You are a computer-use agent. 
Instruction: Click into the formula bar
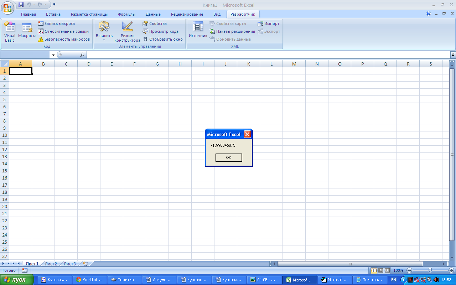click(268, 55)
